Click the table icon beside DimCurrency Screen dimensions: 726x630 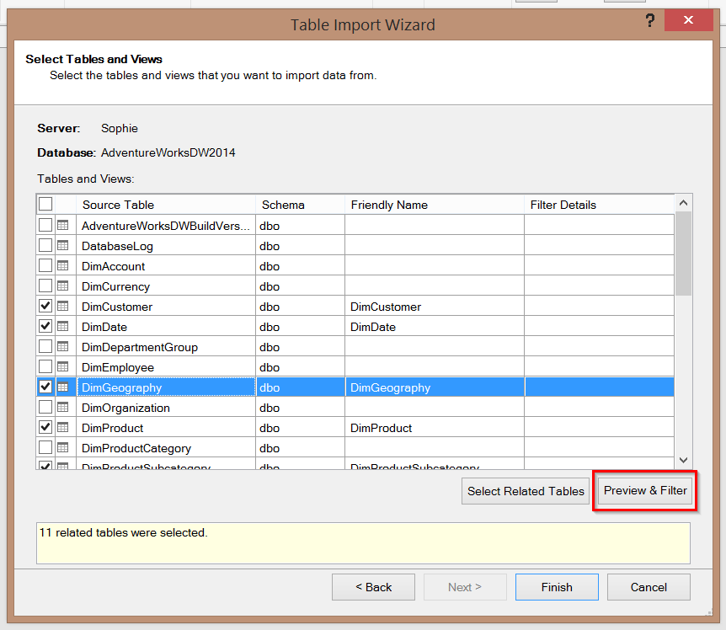[63, 286]
